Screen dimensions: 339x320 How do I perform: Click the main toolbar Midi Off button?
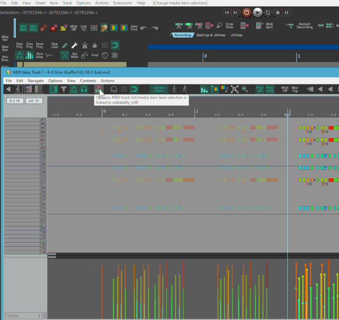pyautogui.click(x=74, y=28)
